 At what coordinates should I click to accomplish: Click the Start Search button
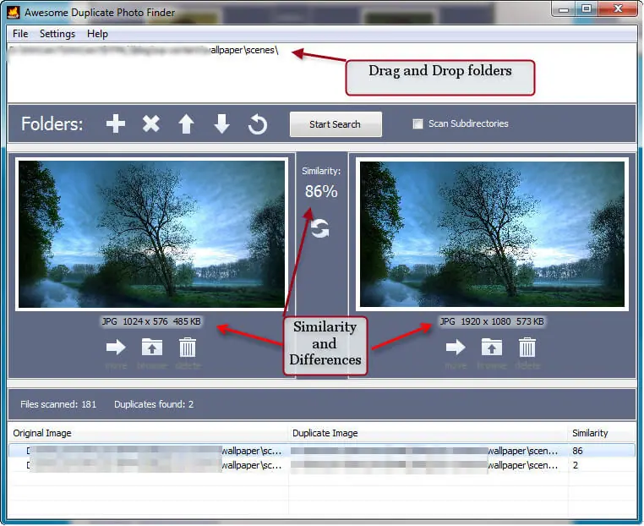(x=336, y=124)
